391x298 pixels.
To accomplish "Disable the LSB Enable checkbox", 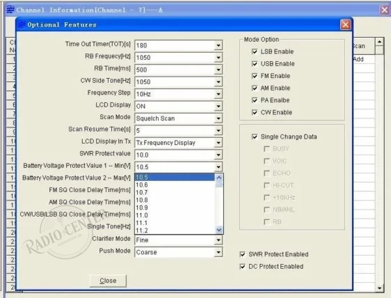I will click(x=255, y=52).
